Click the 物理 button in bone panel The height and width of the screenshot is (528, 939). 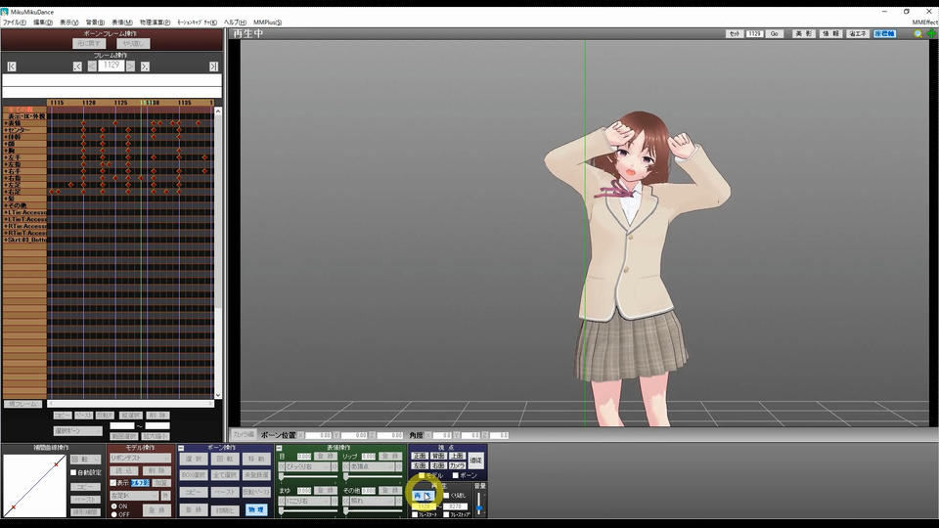[254, 509]
